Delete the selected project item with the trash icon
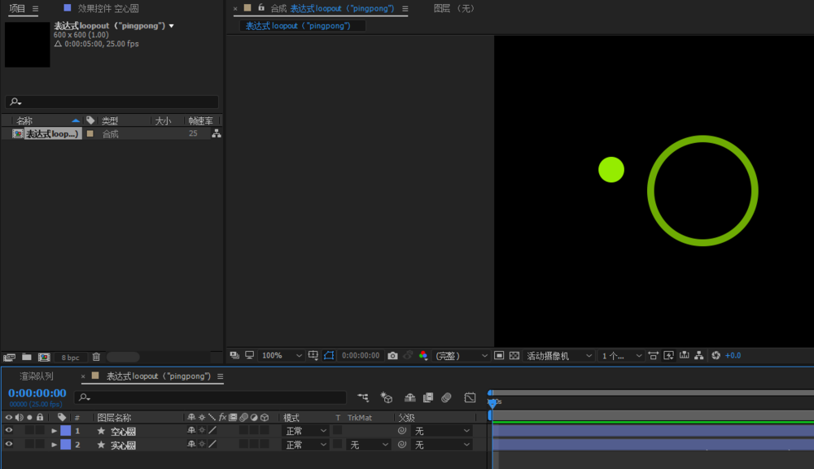 pos(96,357)
